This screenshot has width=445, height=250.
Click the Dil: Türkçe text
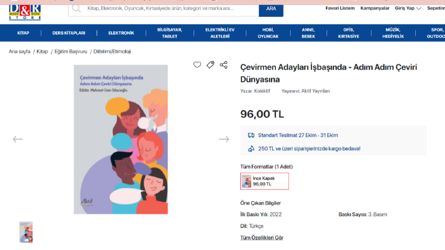tap(252, 226)
